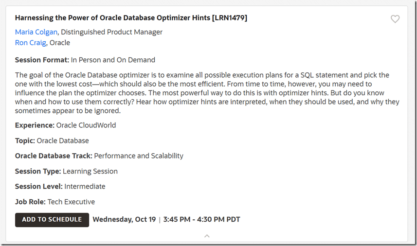Viewport: 417px width, 246px height.
Task: Click the Tech Executive job role
Action: point(71,202)
